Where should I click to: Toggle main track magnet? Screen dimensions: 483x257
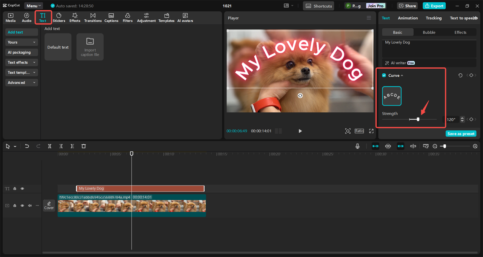375,146
